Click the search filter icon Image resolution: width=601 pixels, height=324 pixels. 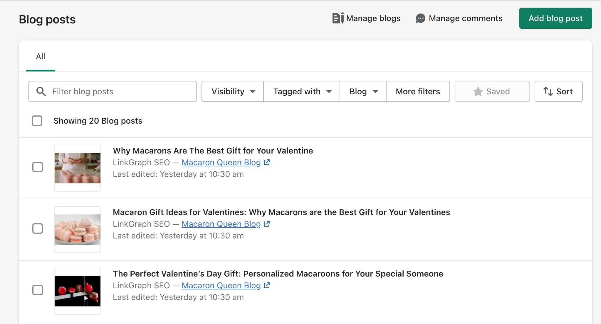[41, 91]
